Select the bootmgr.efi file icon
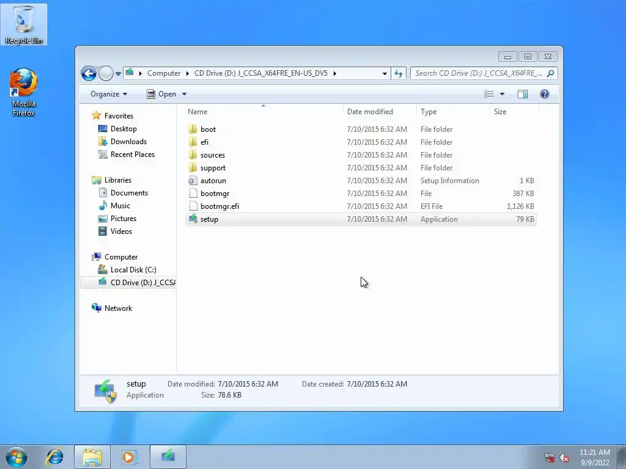The image size is (626, 469). (193, 206)
